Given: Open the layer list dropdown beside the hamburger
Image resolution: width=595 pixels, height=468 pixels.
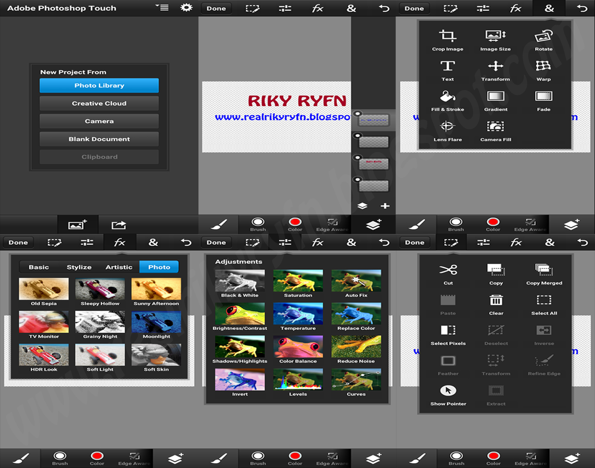Looking at the screenshot, I should 162,7.
